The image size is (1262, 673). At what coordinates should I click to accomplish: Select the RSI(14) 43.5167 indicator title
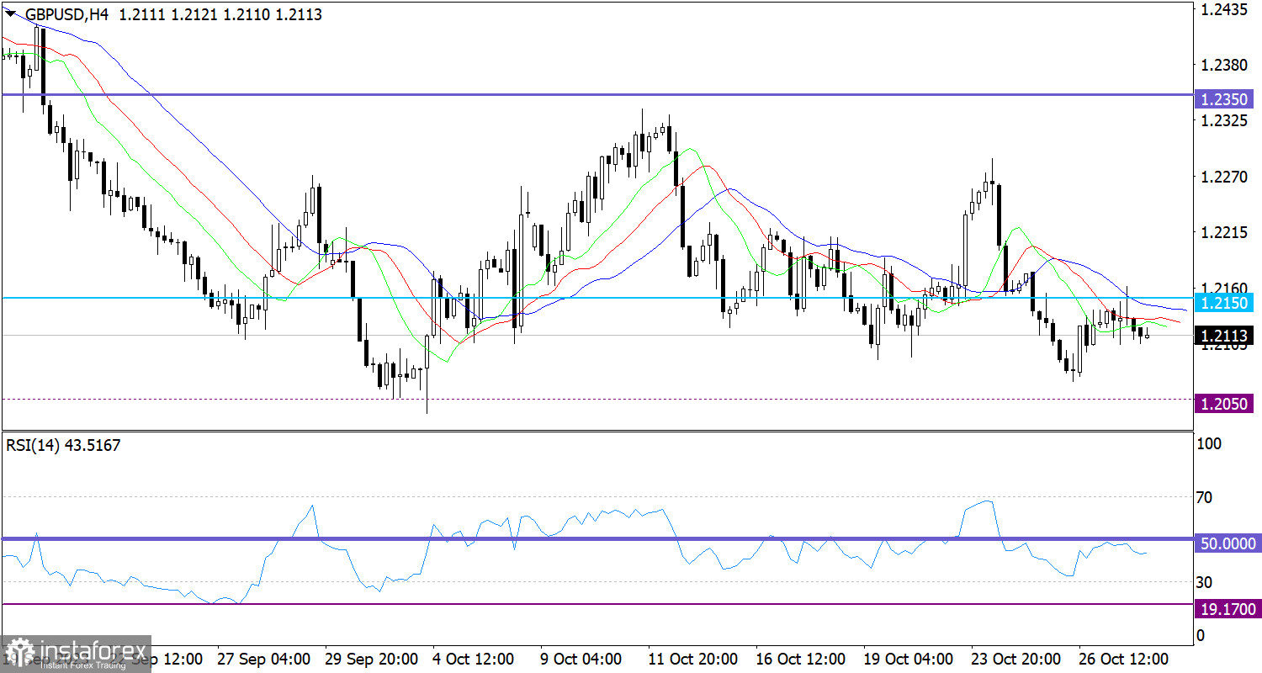click(x=63, y=445)
